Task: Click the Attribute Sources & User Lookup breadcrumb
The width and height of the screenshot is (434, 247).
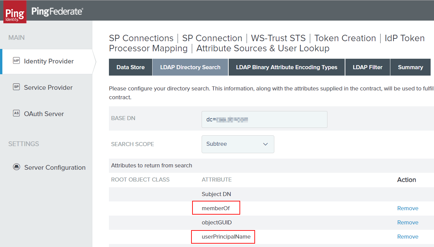Action: [263, 48]
